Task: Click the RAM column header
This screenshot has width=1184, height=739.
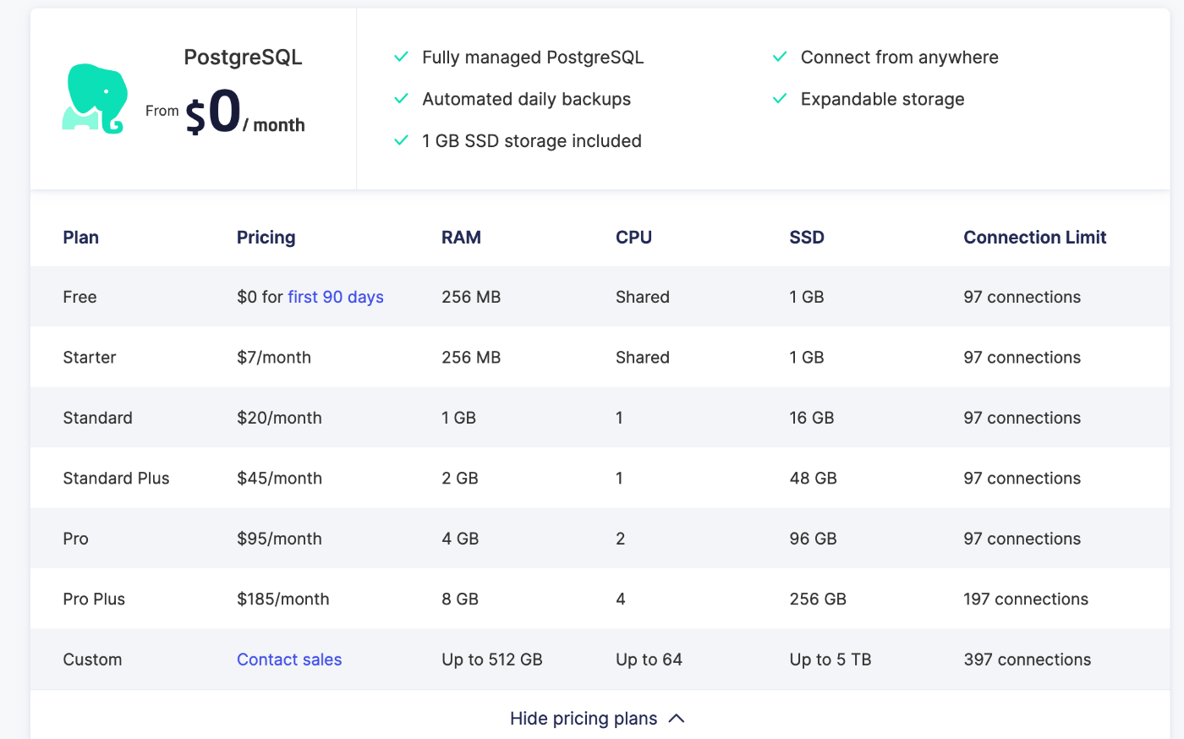Action: [x=461, y=238]
